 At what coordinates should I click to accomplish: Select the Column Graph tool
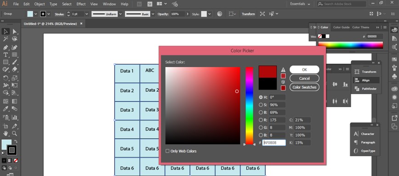(x=15, y=117)
